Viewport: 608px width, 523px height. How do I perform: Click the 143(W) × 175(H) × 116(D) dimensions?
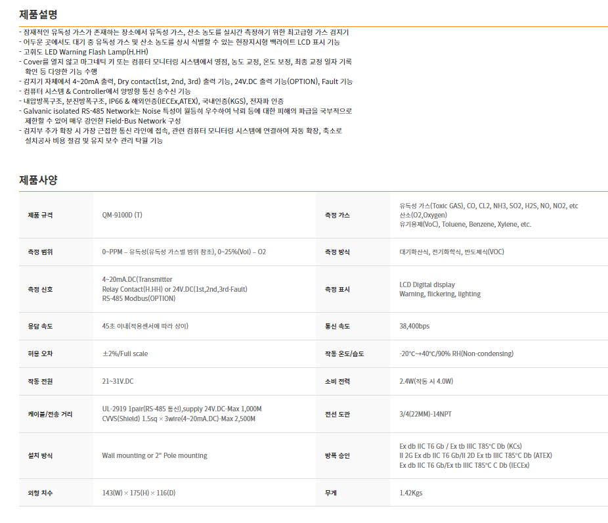coord(139,493)
